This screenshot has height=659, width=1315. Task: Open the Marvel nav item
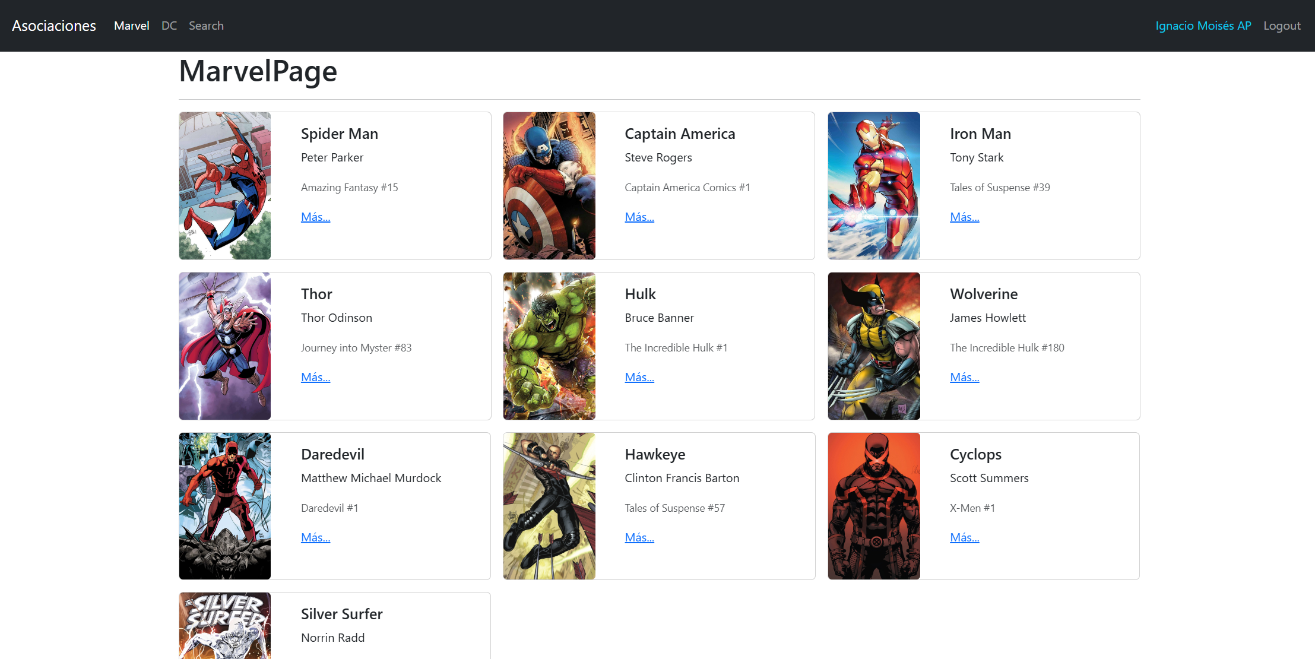click(x=132, y=26)
